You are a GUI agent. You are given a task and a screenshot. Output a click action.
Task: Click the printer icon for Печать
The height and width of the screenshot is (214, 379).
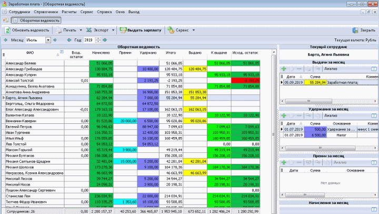coord(58,30)
